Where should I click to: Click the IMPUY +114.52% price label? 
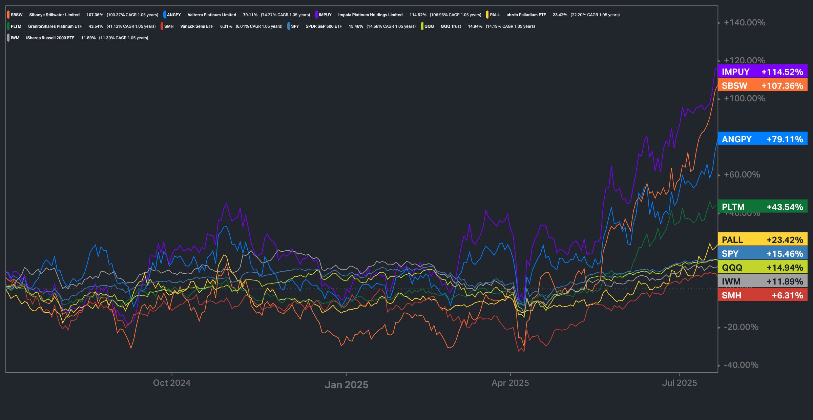[x=762, y=72]
